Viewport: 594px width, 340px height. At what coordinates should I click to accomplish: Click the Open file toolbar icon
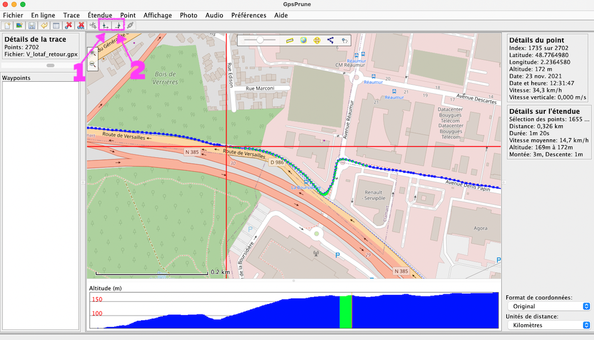7,26
